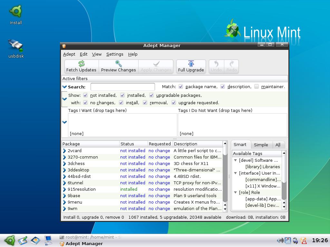Open Preview Changes via magnifier icon
The image size is (330, 247).
pyautogui.click(x=119, y=63)
